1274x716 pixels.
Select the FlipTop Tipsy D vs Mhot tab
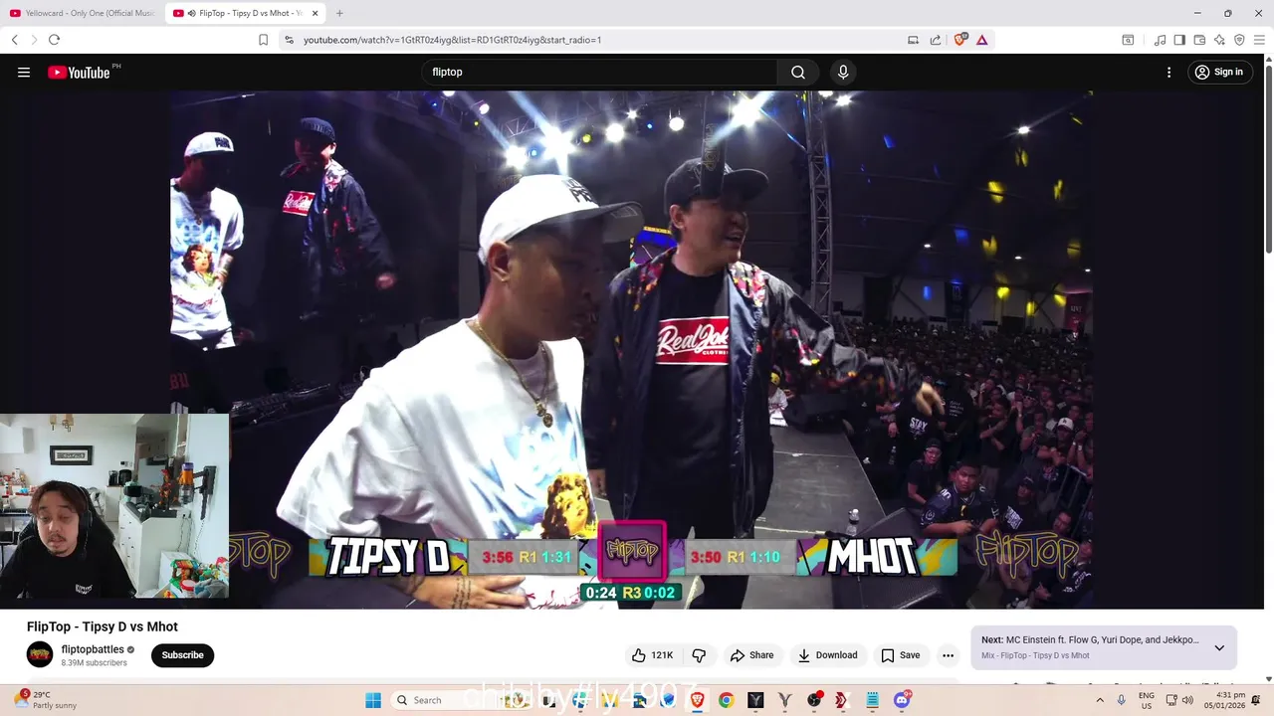[245, 13]
